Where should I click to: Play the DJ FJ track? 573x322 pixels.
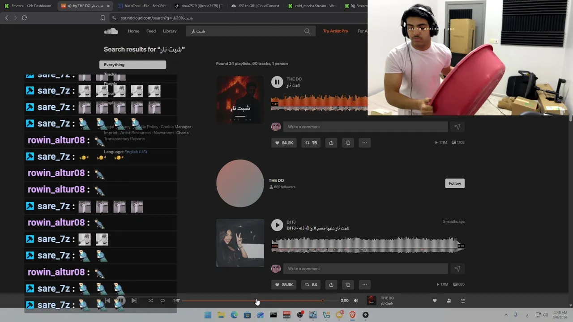tap(277, 225)
